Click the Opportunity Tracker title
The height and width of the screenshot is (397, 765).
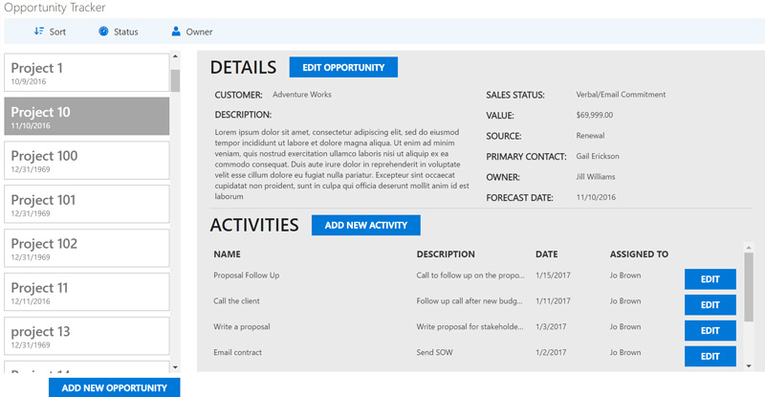pyautogui.click(x=55, y=8)
